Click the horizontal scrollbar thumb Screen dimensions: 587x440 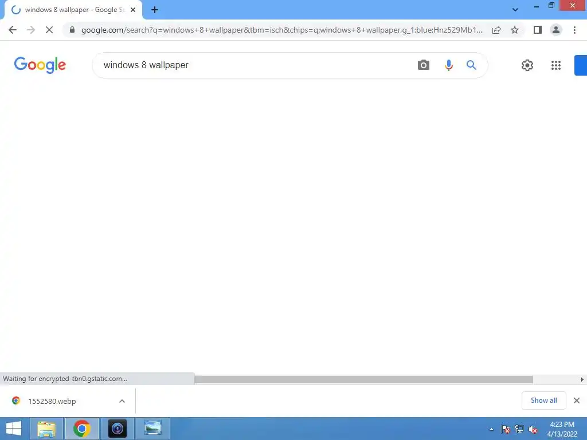pos(363,379)
